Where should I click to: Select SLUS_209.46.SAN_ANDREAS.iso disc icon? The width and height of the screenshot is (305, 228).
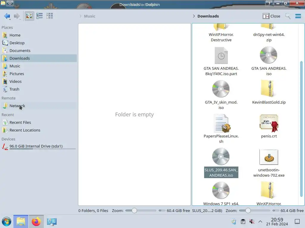coord(221,157)
